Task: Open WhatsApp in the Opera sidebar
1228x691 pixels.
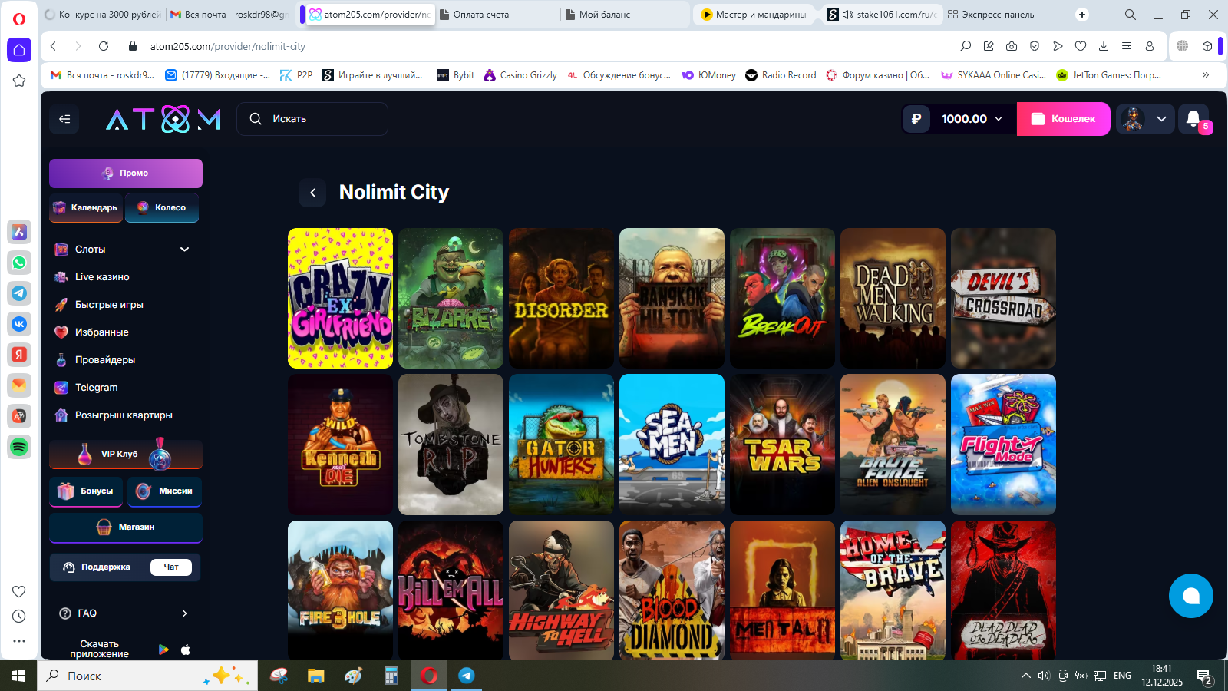Action: click(x=19, y=263)
